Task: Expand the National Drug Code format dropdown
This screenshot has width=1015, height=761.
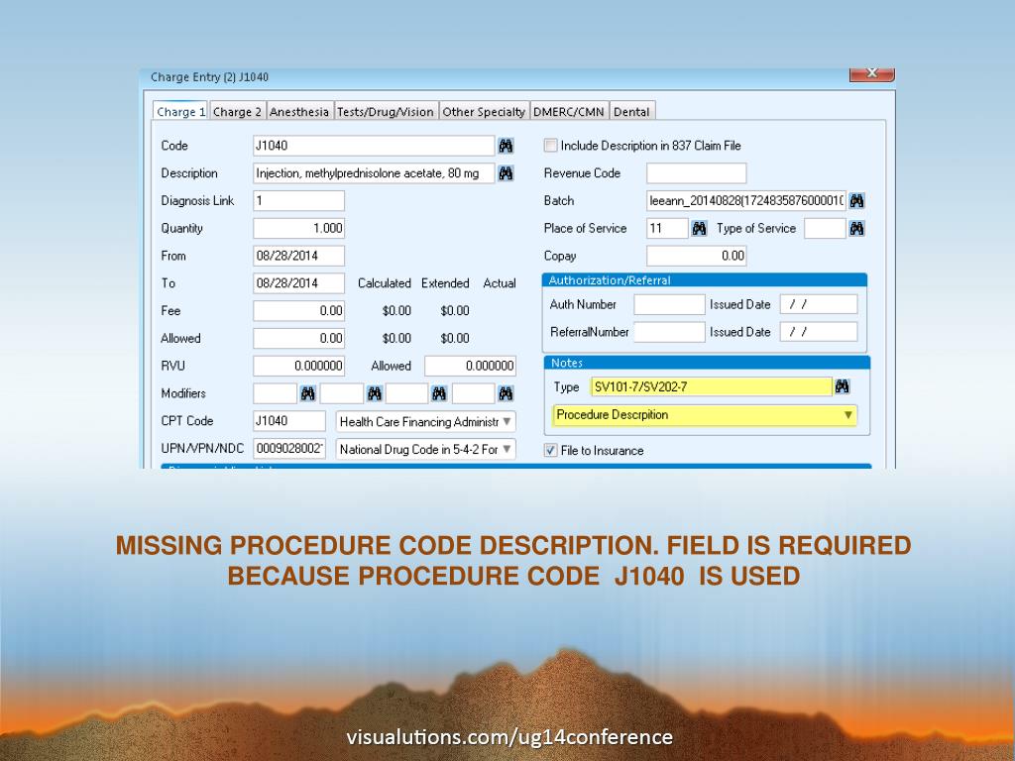Action: [507, 449]
